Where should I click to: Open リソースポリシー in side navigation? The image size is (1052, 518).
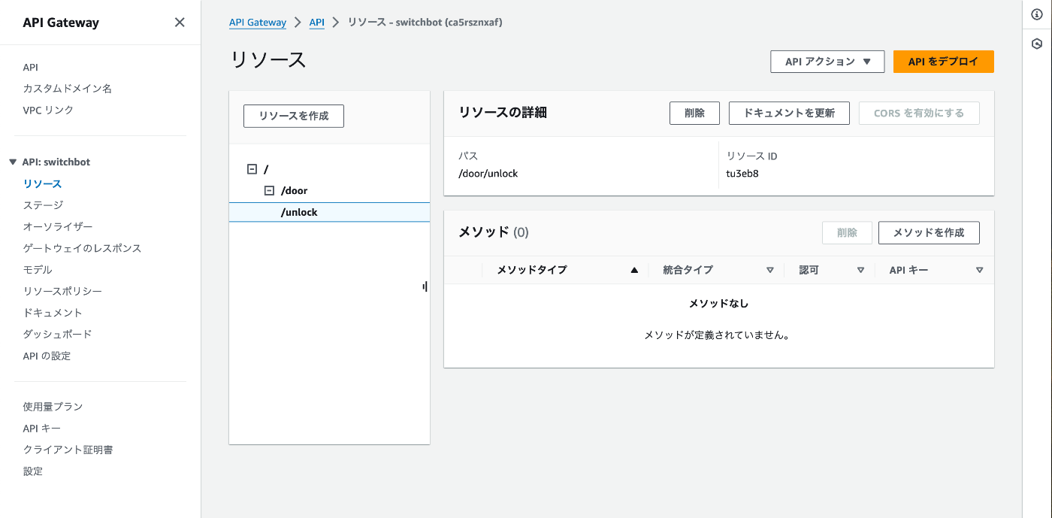tap(62, 291)
